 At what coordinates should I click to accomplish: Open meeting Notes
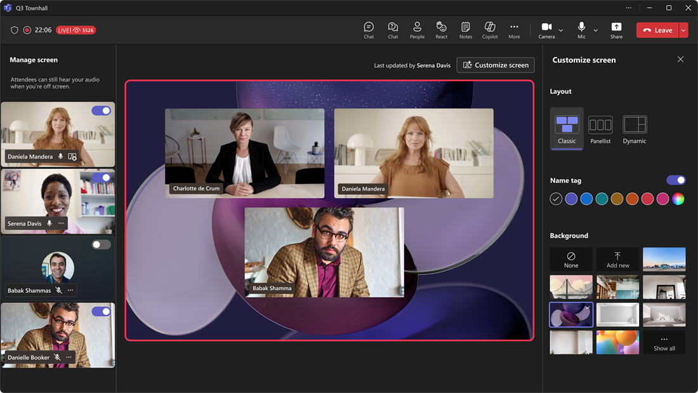(466, 30)
